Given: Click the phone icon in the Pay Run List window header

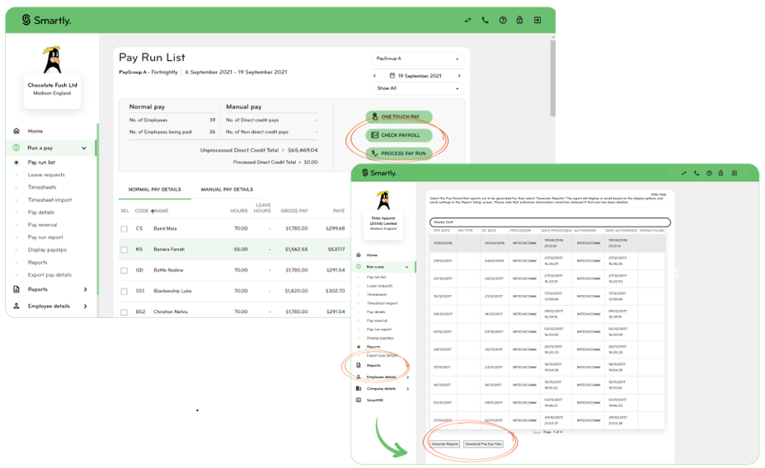Looking at the screenshot, I should pyautogui.click(x=485, y=20).
